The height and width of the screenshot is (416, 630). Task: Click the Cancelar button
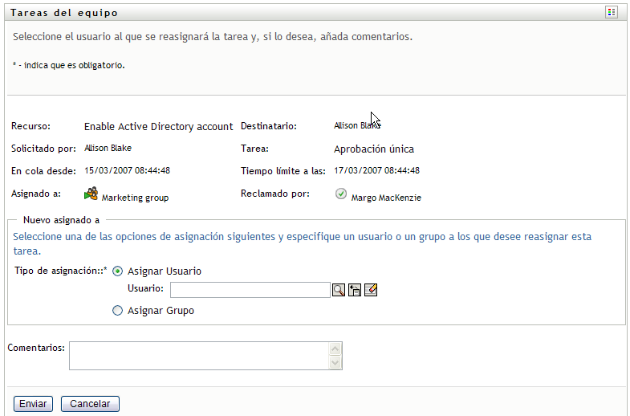[90, 404]
